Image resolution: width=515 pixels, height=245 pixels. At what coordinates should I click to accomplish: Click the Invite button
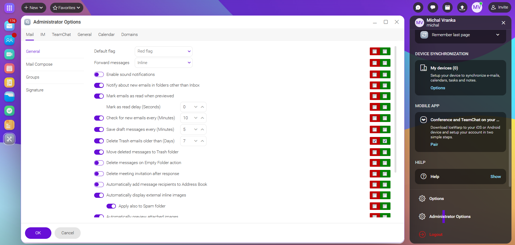(x=500, y=8)
